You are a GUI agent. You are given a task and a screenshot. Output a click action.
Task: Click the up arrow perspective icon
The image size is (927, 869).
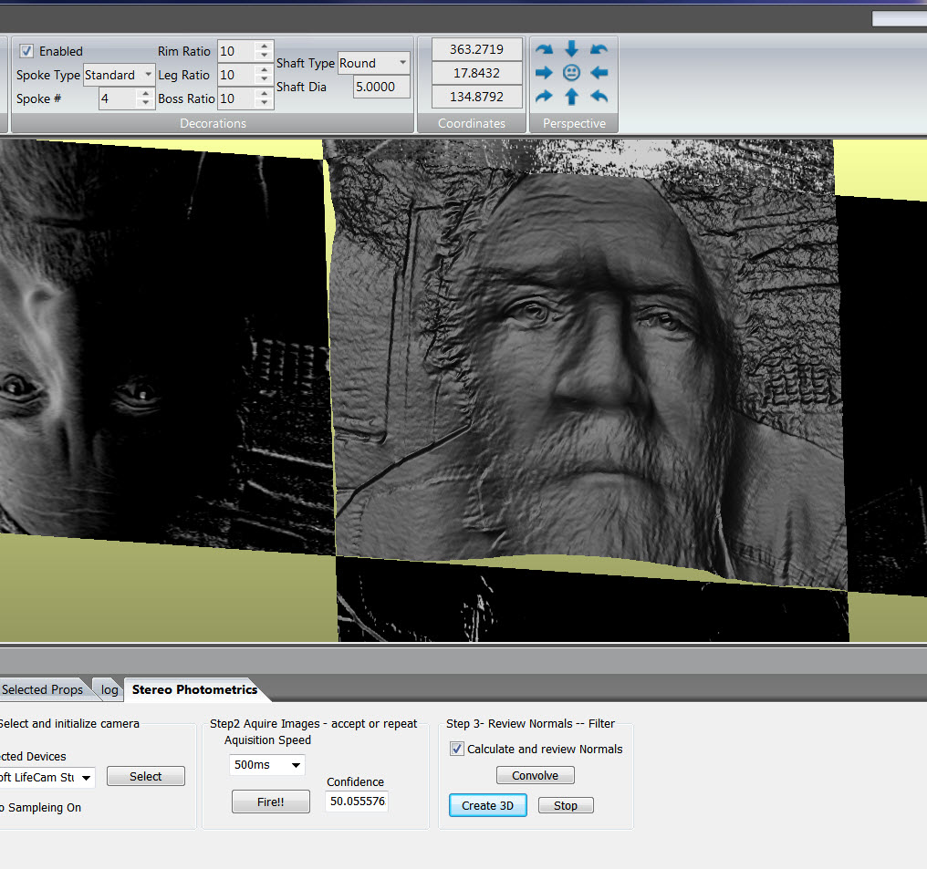click(x=572, y=97)
